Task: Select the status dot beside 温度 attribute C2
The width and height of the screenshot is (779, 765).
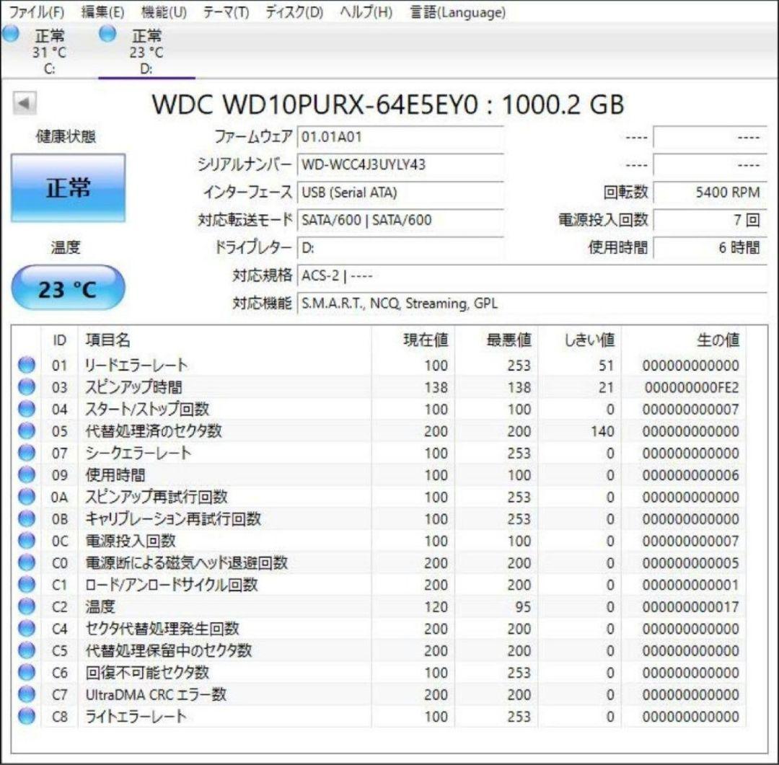Action: (x=26, y=606)
